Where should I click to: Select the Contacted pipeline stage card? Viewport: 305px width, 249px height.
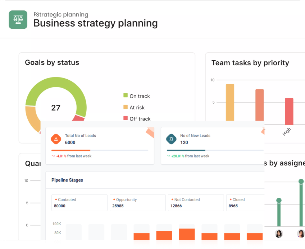click(x=79, y=203)
